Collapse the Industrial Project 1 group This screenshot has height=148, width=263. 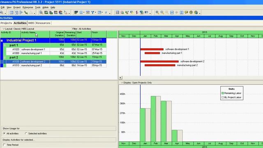2,40
